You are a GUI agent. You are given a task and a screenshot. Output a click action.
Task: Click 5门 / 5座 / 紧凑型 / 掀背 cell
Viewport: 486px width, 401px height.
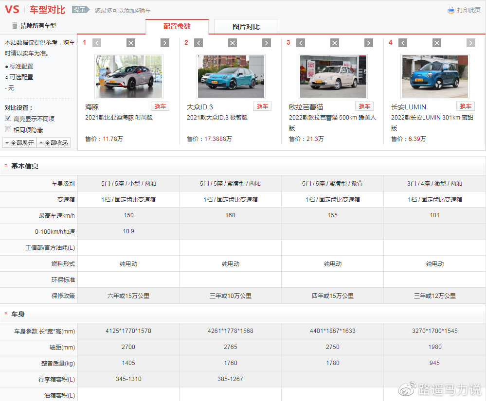[x=332, y=184]
